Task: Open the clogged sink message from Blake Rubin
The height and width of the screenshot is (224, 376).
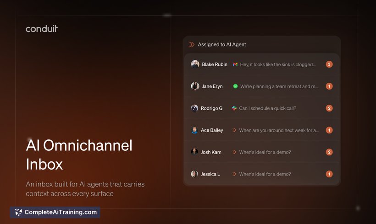Action: point(277,64)
